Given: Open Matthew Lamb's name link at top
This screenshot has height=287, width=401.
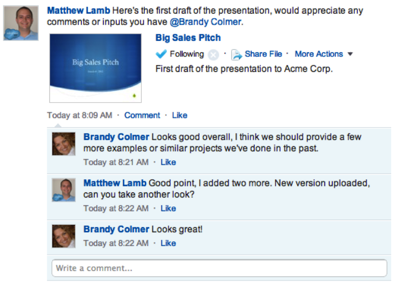Looking at the screenshot, I should click(78, 10).
